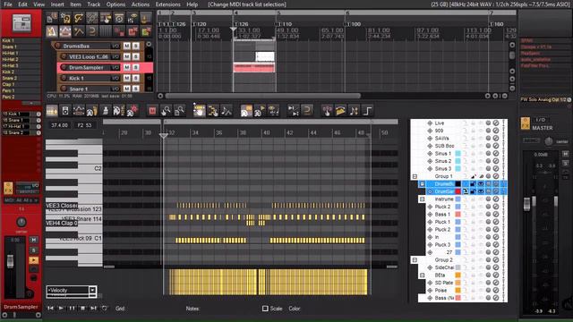Image resolution: width=573 pixels, height=322 pixels.
Task: Click the play-skip icon in MIDI toolbar
Action: tap(294, 111)
